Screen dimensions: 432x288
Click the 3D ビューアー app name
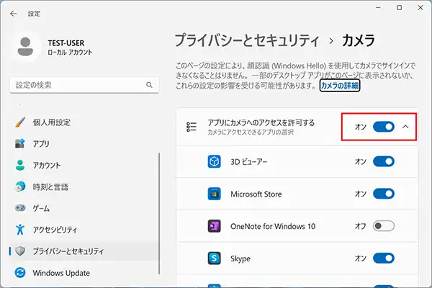coord(249,161)
